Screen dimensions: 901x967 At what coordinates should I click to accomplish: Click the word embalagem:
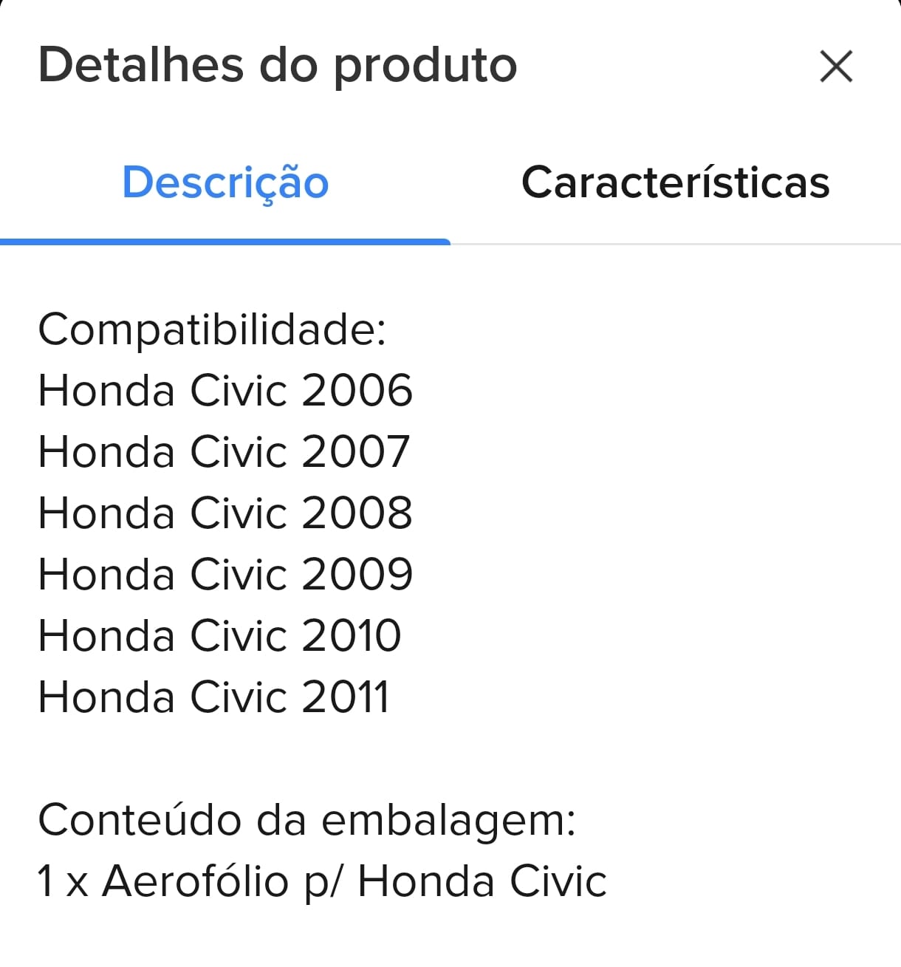(x=448, y=821)
